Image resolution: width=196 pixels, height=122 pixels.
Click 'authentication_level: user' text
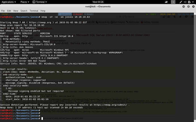24,77
